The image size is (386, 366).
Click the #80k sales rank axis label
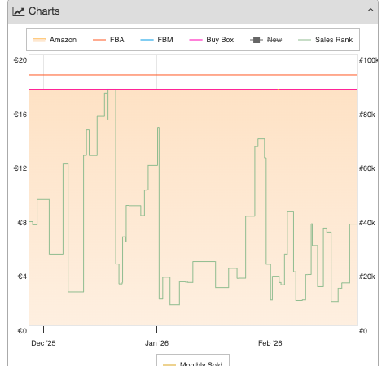(367, 115)
